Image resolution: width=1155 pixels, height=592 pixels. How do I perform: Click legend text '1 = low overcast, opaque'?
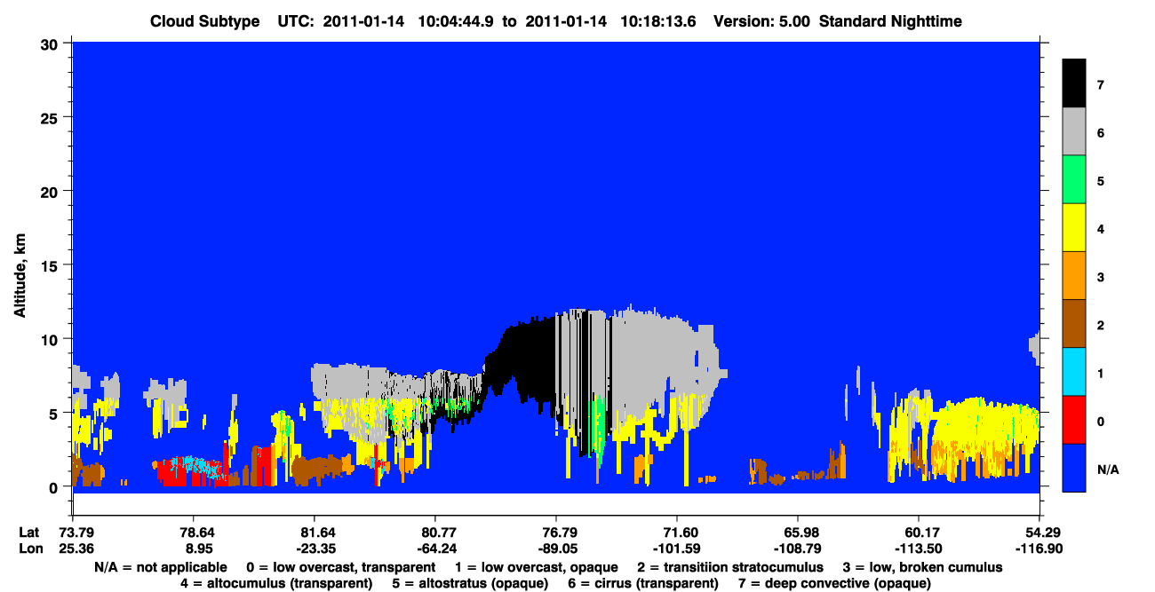536,567
